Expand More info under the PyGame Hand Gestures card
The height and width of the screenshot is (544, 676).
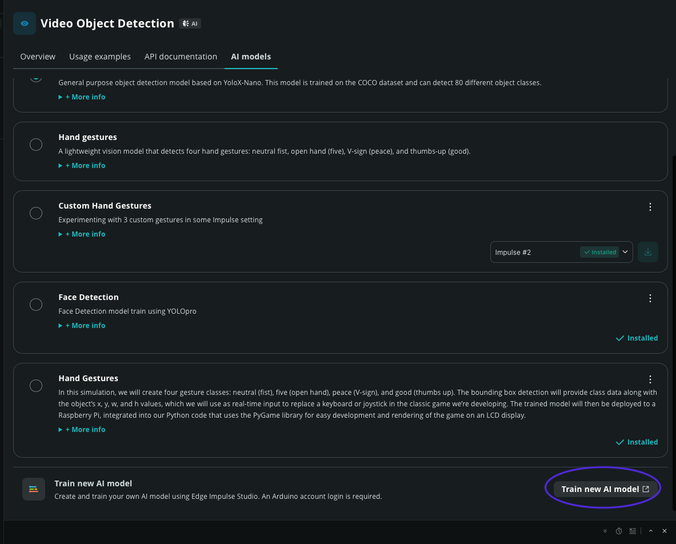(x=82, y=429)
